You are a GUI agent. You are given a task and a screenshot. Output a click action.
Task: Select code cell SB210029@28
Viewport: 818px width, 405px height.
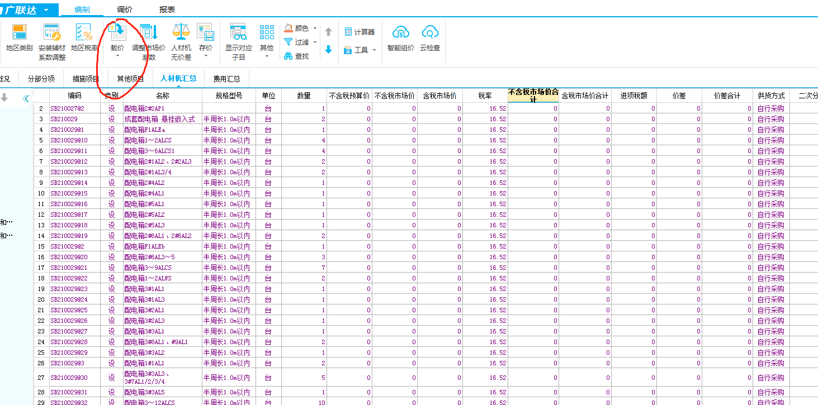75,342
